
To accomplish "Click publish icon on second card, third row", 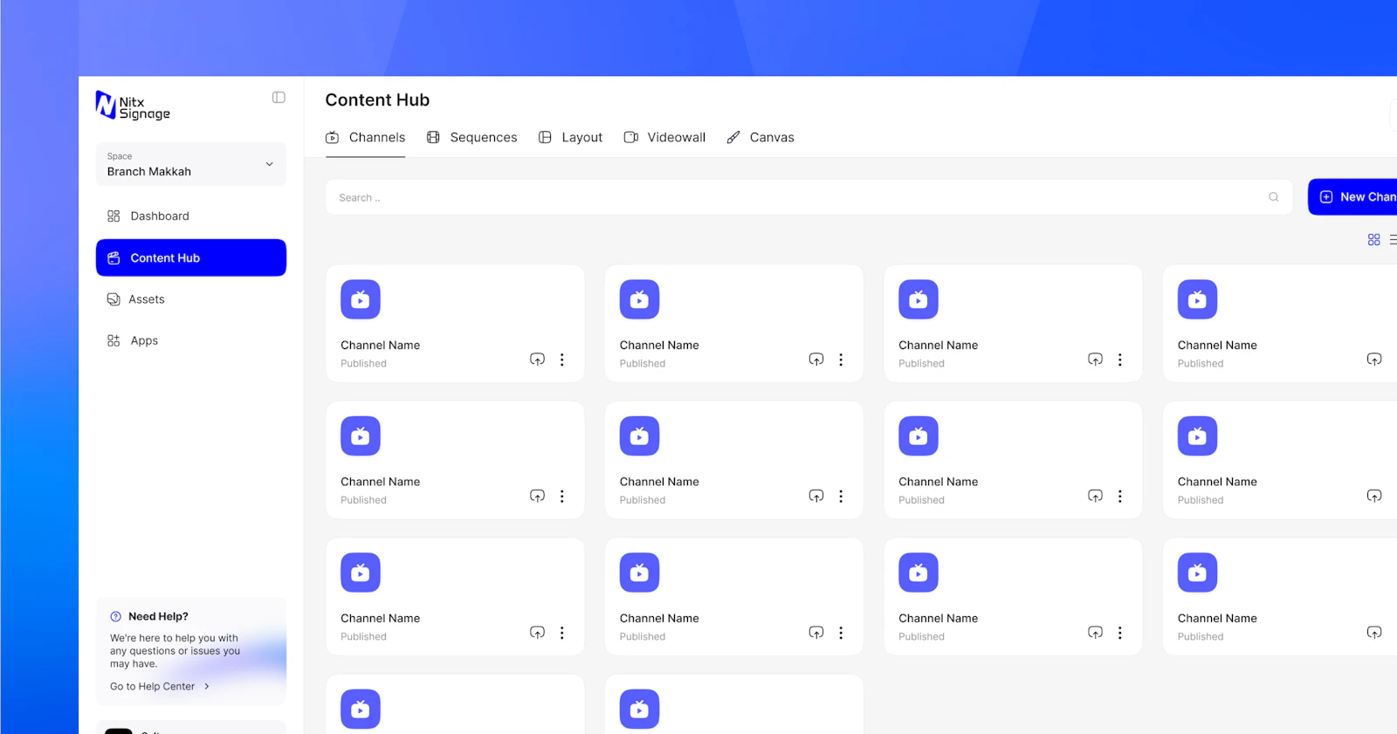I will (816, 633).
